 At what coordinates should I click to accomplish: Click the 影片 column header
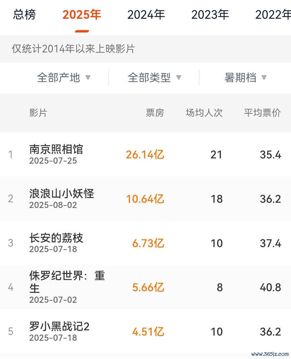click(x=38, y=113)
